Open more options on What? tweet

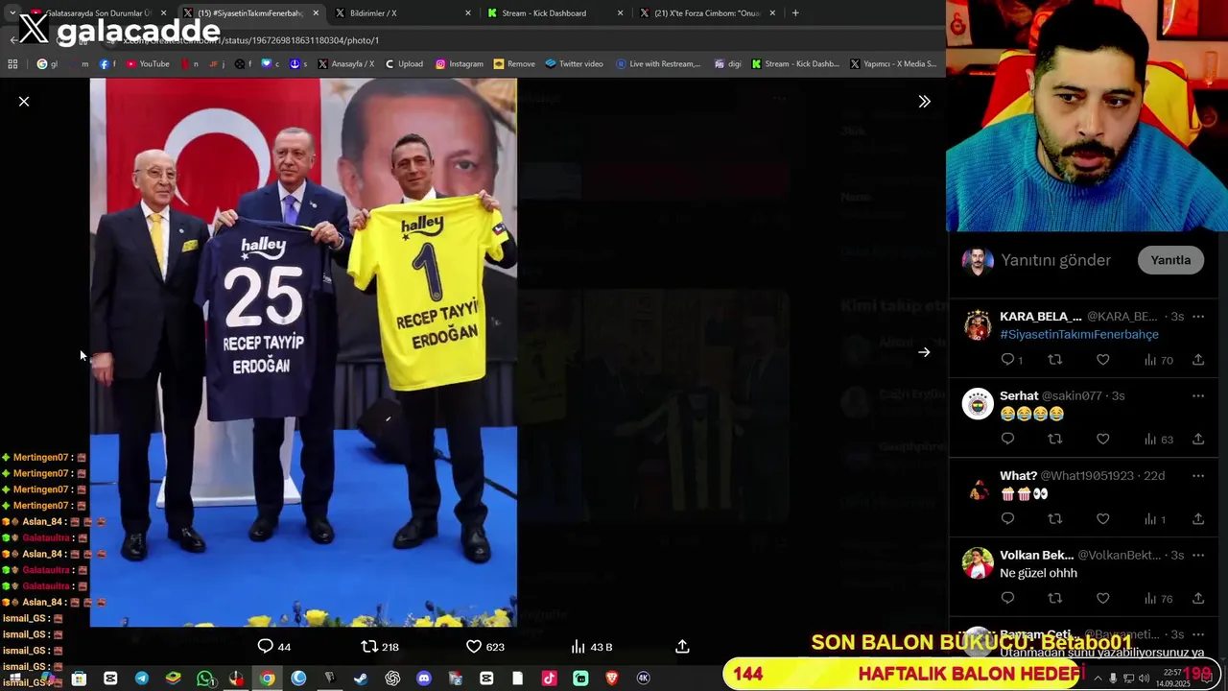1198,476
